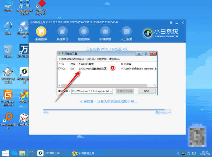
Task: Click the 修复中请稍候 button
Action: (125, 91)
